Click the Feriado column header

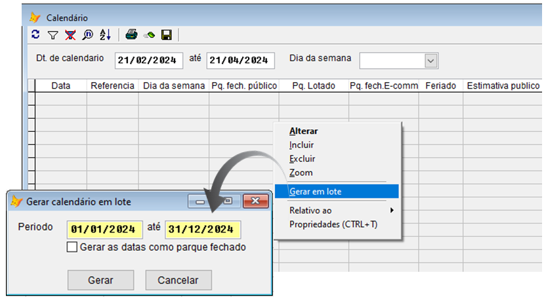(441, 86)
